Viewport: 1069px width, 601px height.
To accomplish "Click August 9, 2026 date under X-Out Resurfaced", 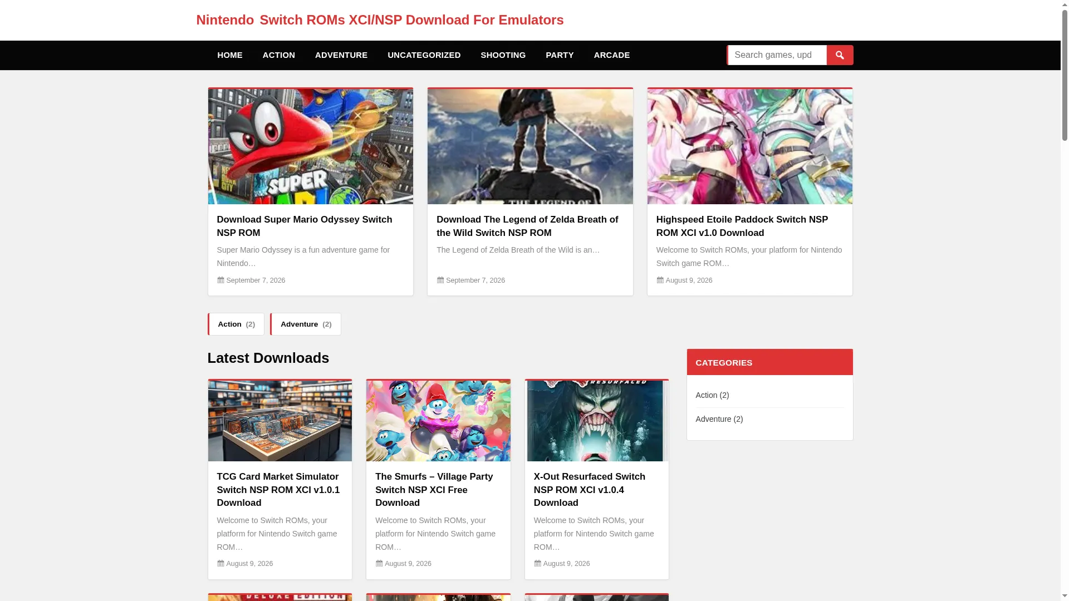I will (x=566, y=564).
